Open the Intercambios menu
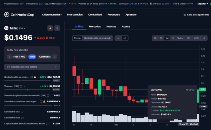 click(75, 14)
